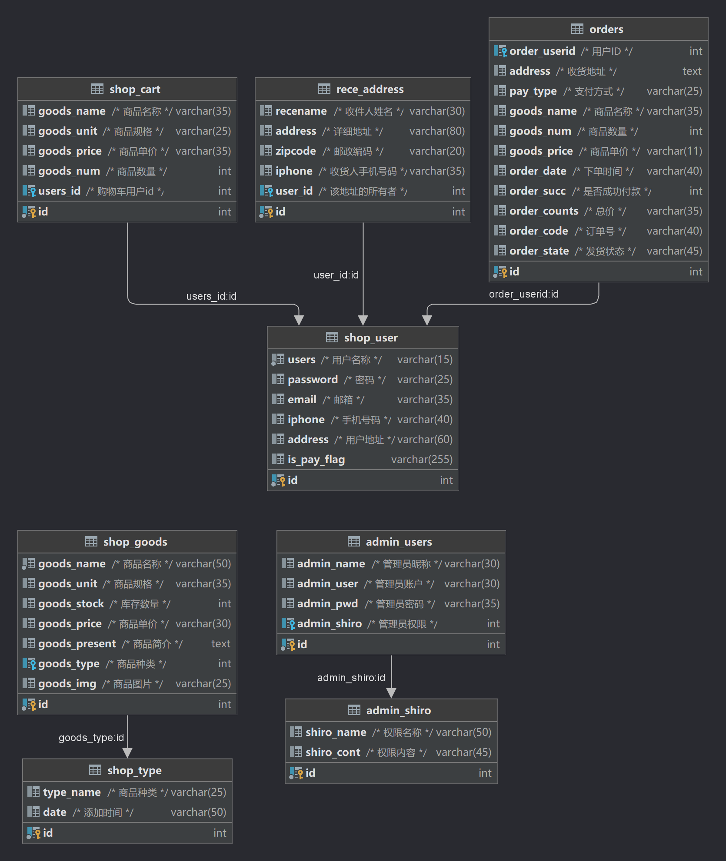Select the orders table header
This screenshot has height=861, width=726.
point(599,29)
